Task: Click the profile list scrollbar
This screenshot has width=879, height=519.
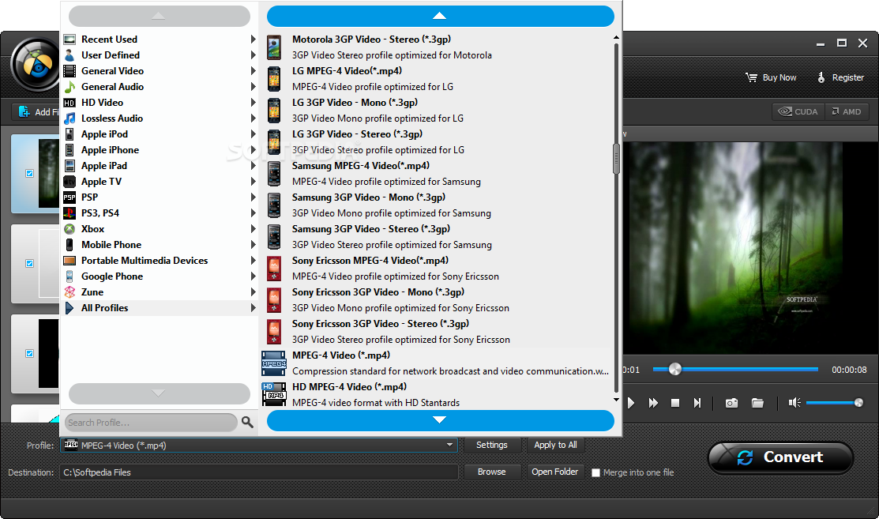Action: (x=616, y=159)
